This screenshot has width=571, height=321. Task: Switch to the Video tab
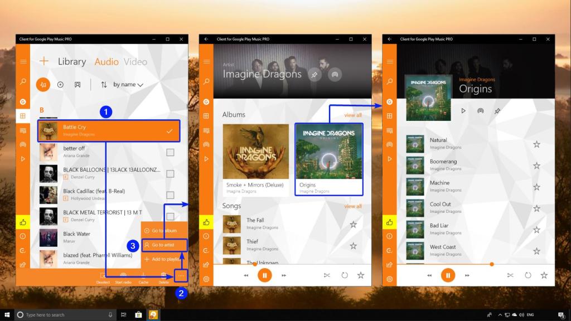[x=136, y=62]
